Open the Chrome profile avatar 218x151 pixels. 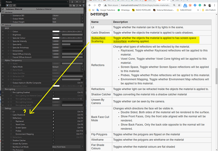tap(210, 5)
